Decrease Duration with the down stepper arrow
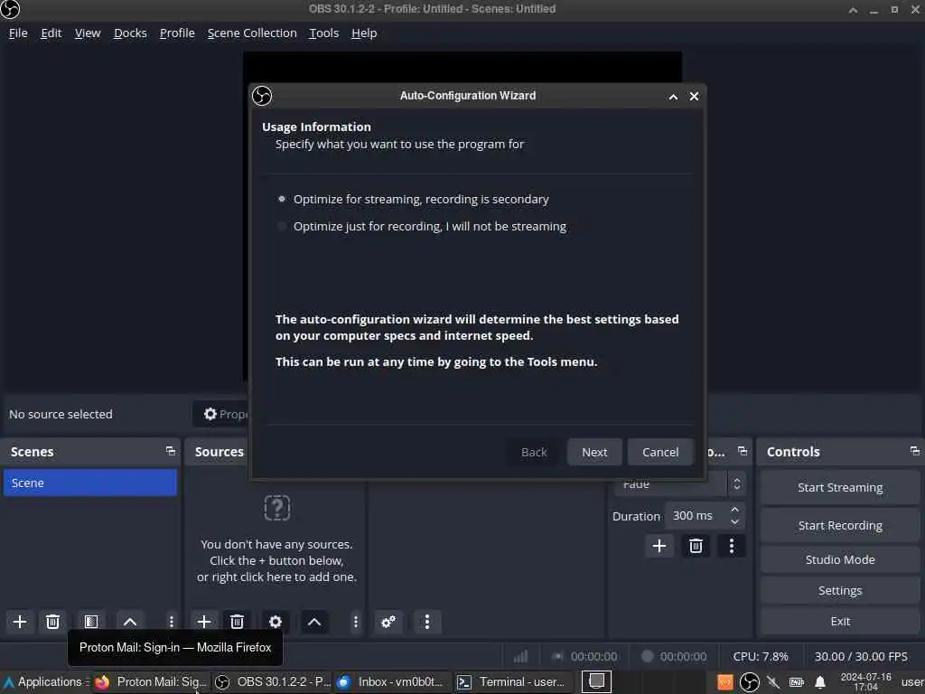925x694 pixels. pyautogui.click(x=734, y=522)
